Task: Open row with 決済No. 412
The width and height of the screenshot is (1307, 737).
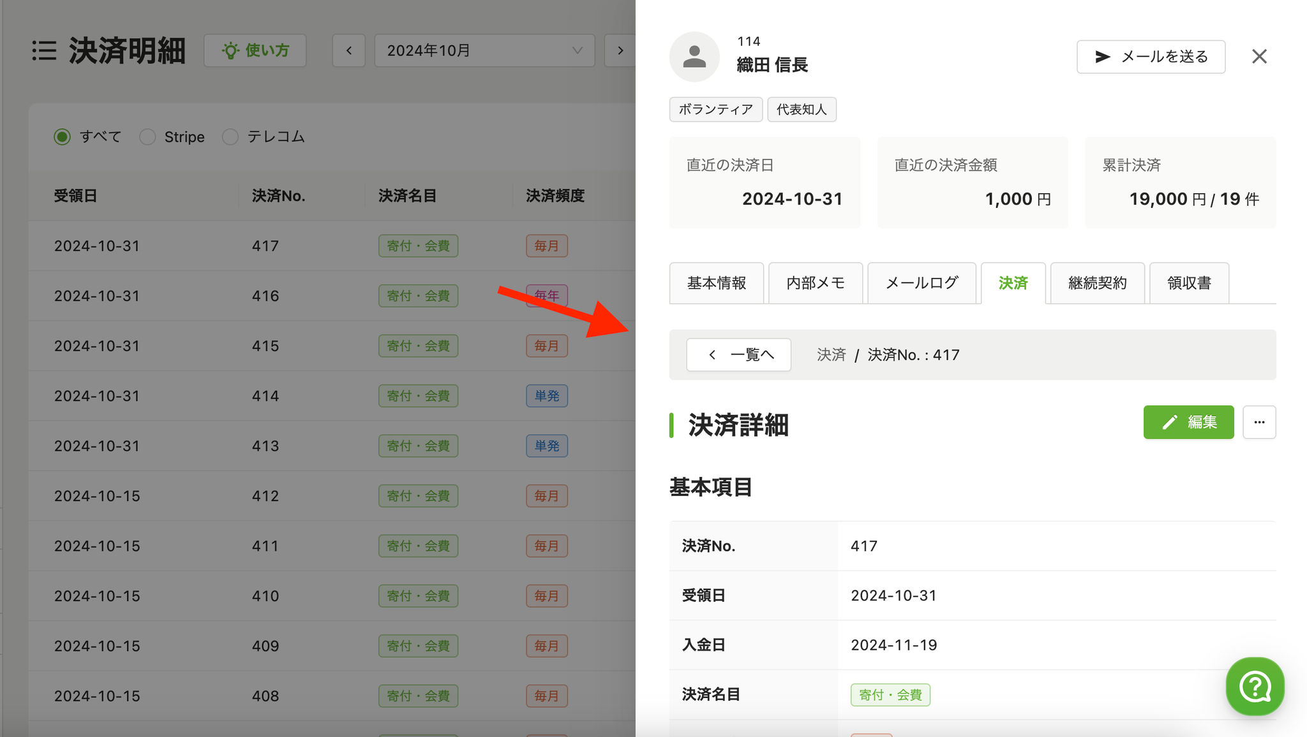Action: 332,496
